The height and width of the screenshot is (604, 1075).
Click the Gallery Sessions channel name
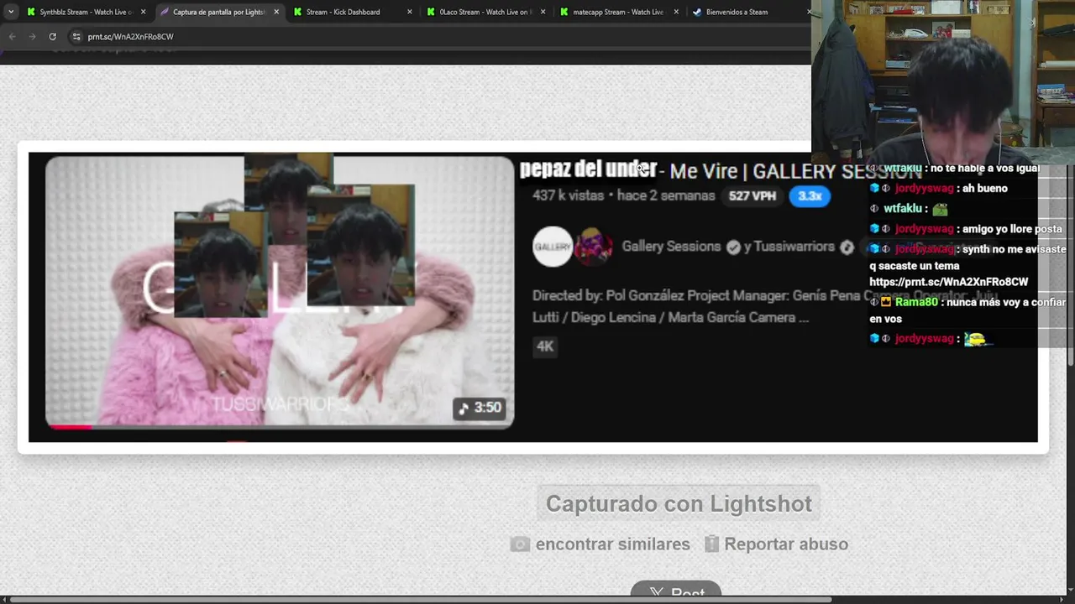click(x=671, y=247)
